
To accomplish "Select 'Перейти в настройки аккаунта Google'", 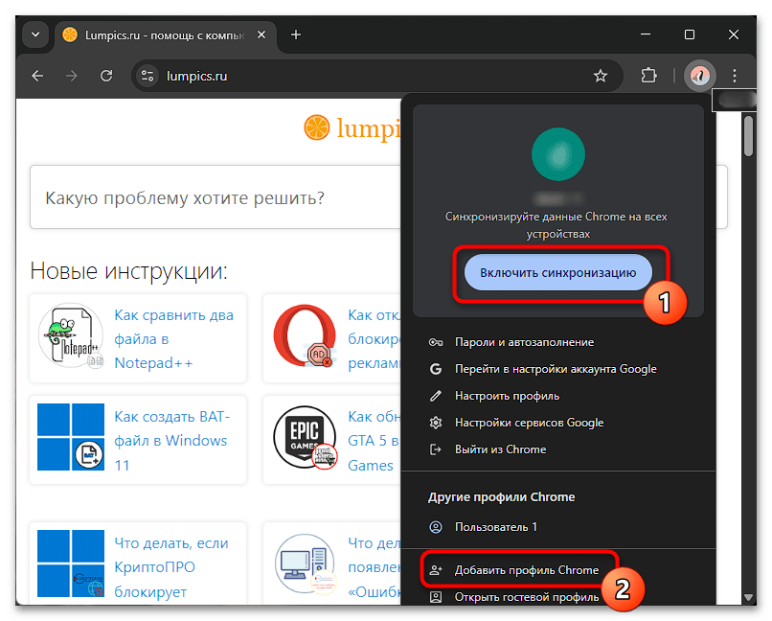I will point(558,369).
